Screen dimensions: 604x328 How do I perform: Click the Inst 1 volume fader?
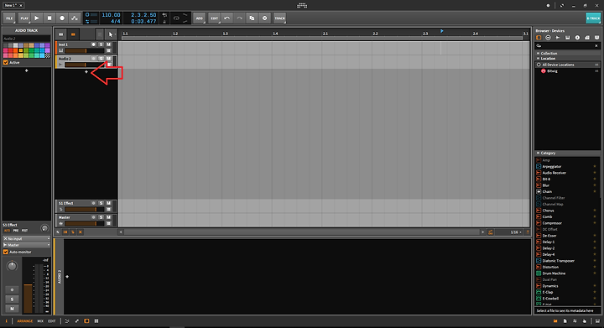click(84, 51)
